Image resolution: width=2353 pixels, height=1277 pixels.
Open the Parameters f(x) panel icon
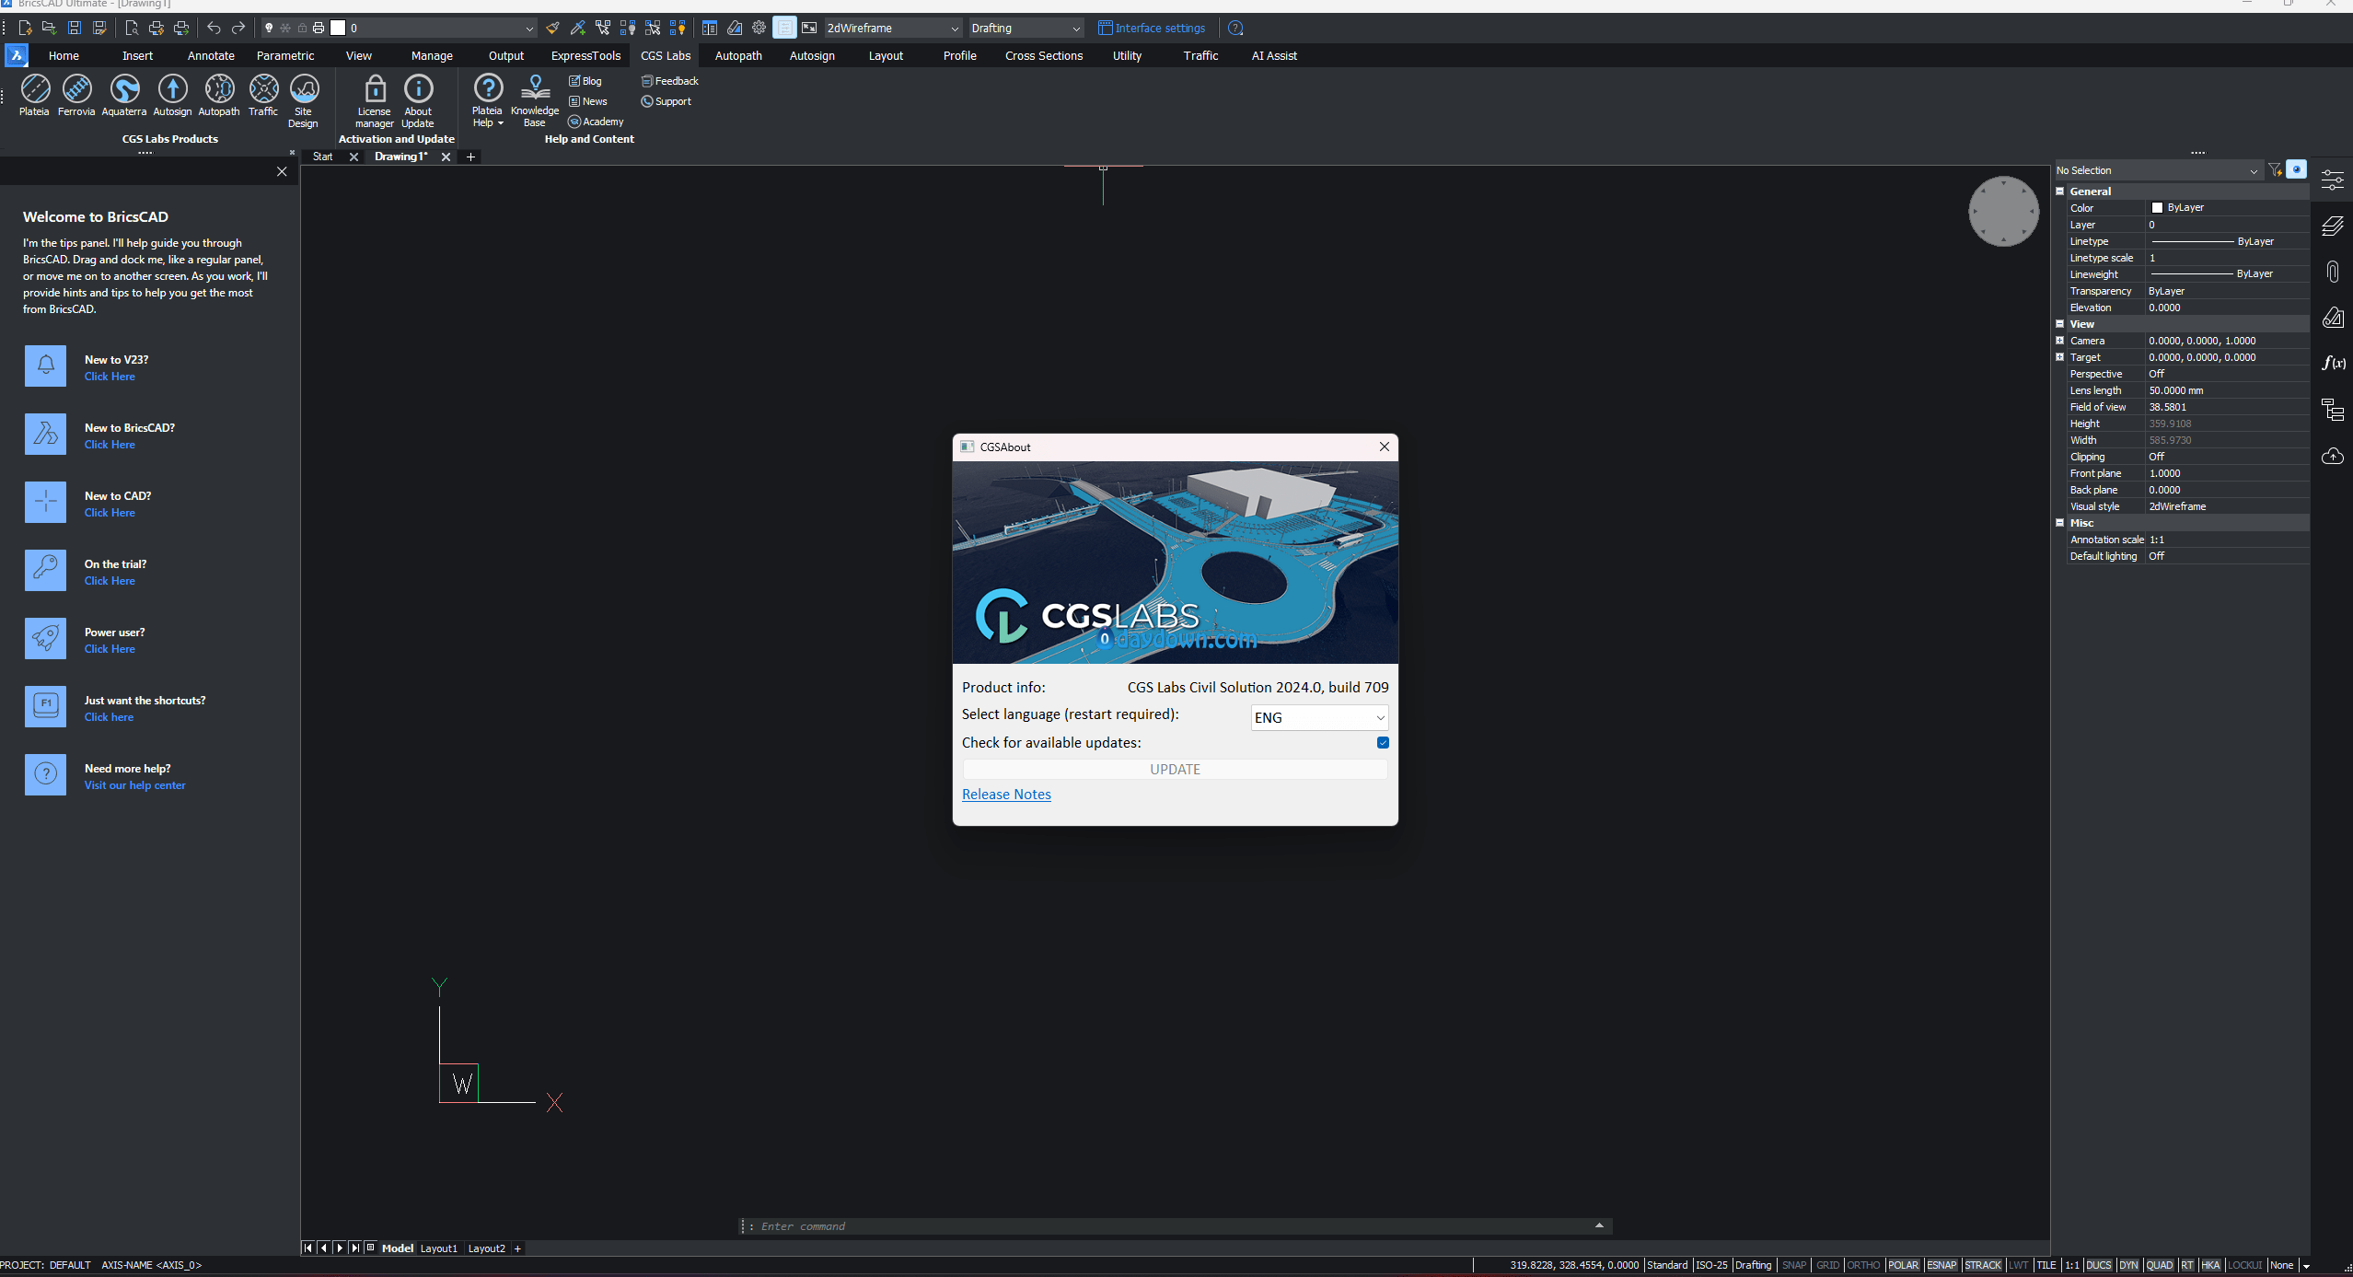tap(2333, 363)
